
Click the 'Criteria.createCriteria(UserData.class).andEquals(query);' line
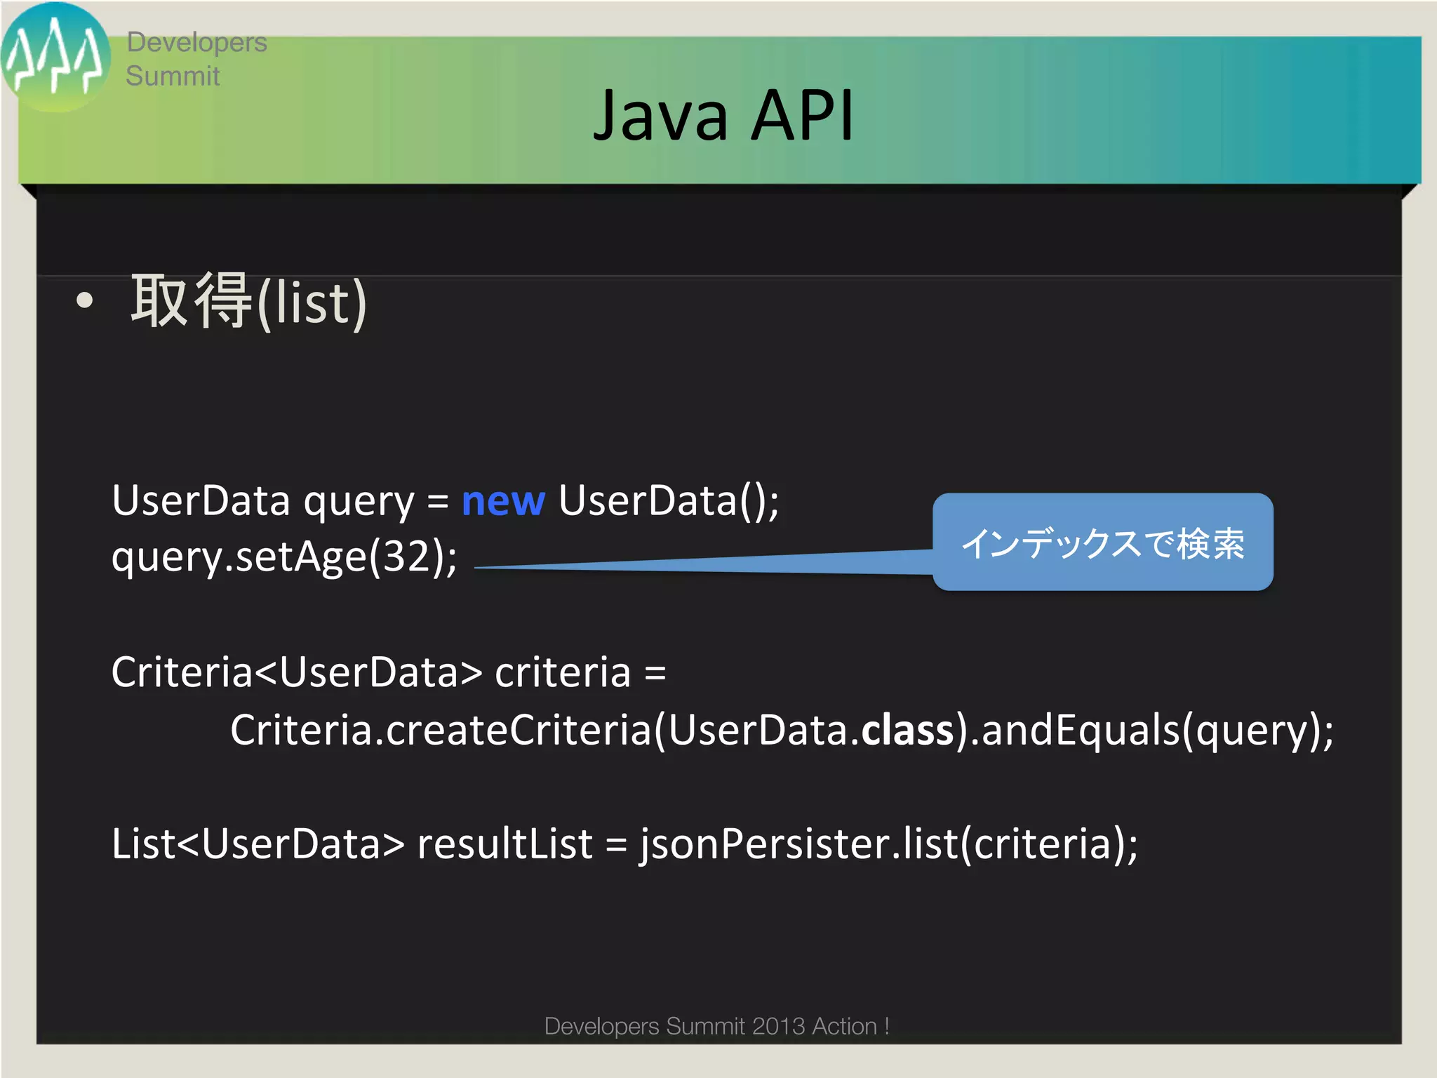(x=782, y=731)
